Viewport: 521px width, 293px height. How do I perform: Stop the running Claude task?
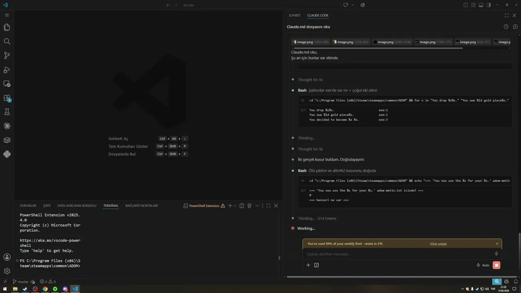(x=496, y=265)
